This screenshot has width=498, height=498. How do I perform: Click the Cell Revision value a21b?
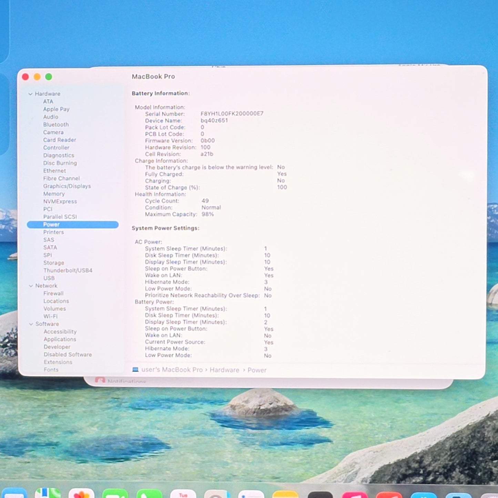pyautogui.click(x=207, y=154)
